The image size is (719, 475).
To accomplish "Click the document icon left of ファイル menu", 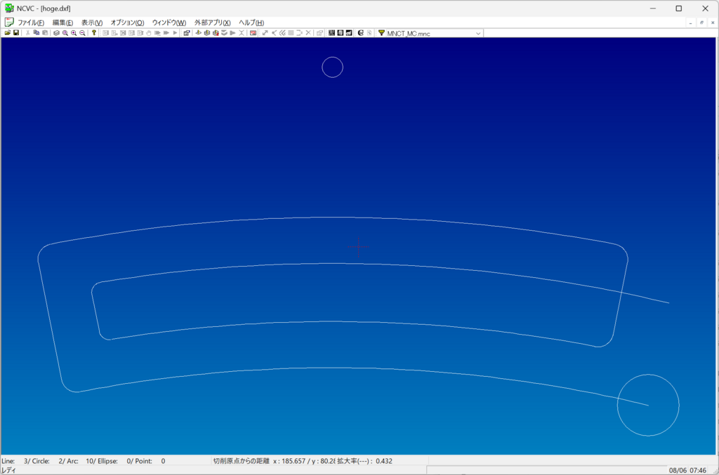I will click(x=9, y=22).
